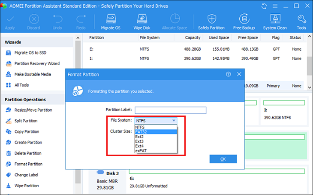The height and width of the screenshot is (195, 313).
Task: Confirm formatting with OK button
Action: [223, 159]
